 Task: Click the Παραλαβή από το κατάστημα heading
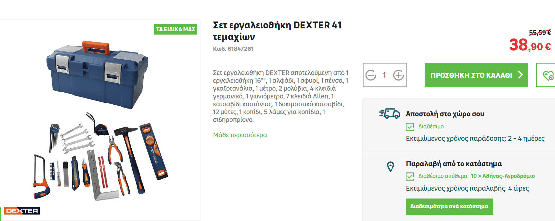(x=454, y=164)
